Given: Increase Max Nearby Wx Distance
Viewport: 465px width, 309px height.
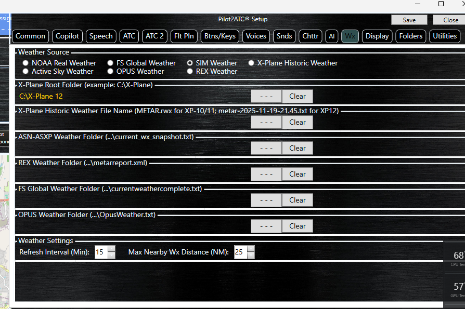Looking at the screenshot, I should 251,249.
